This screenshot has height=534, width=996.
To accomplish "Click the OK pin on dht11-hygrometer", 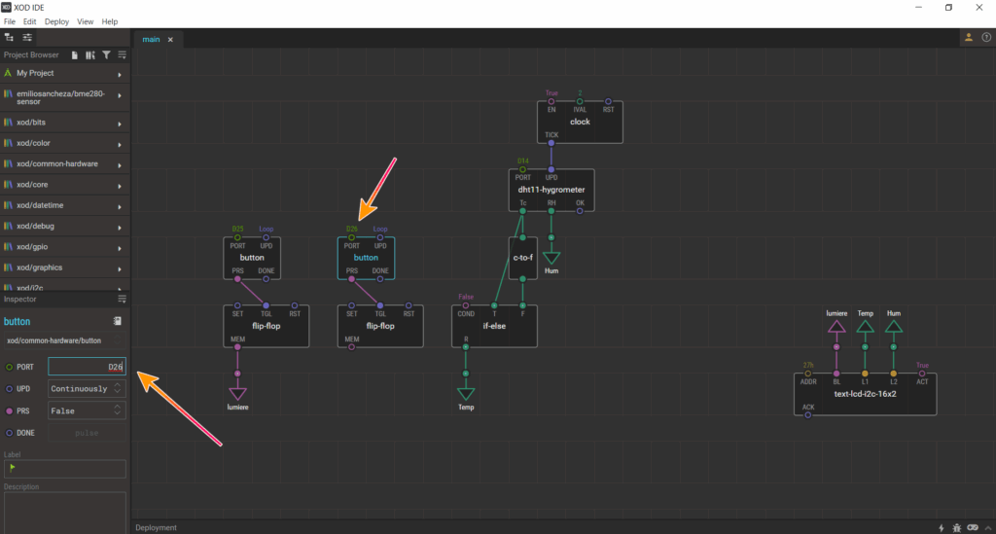I will click(580, 211).
